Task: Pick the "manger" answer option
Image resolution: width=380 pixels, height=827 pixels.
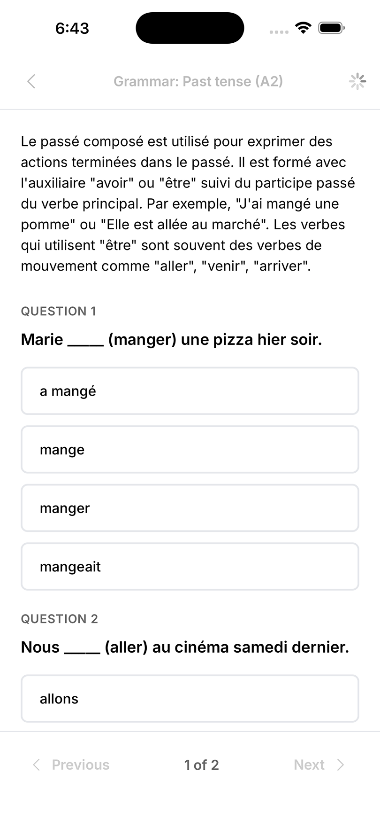Action: [190, 508]
